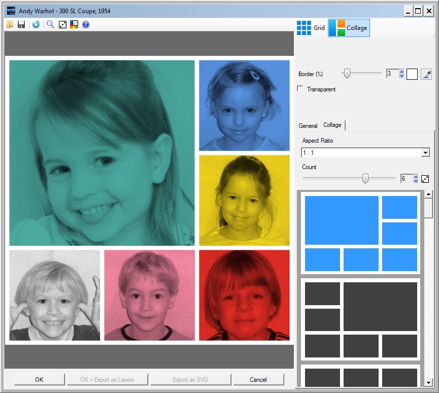Viewport: 439px width, 393px height.
Task: Select the blue highlighted collage layout
Action: [361, 233]
